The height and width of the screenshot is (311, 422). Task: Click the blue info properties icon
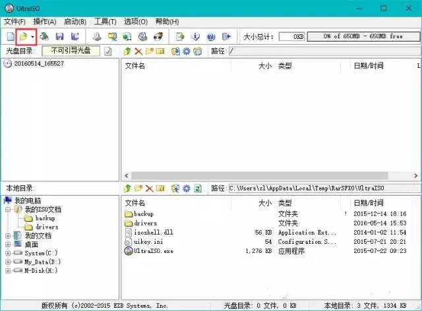[196, 36]
